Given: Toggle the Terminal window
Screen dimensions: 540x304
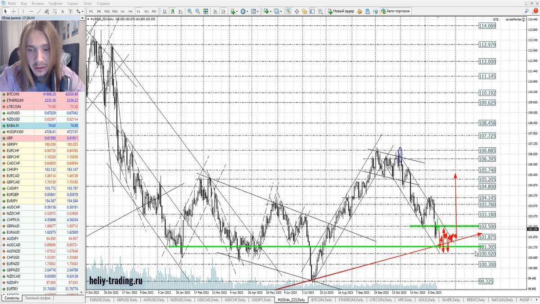Looking at the screenshot, I should tap(312, 11).
